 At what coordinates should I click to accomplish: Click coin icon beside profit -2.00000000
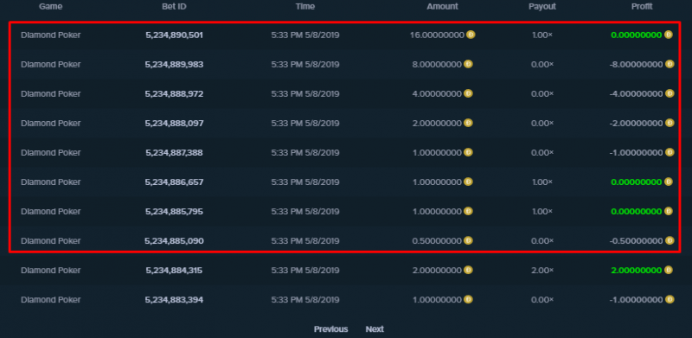click(x=670, y=123)
